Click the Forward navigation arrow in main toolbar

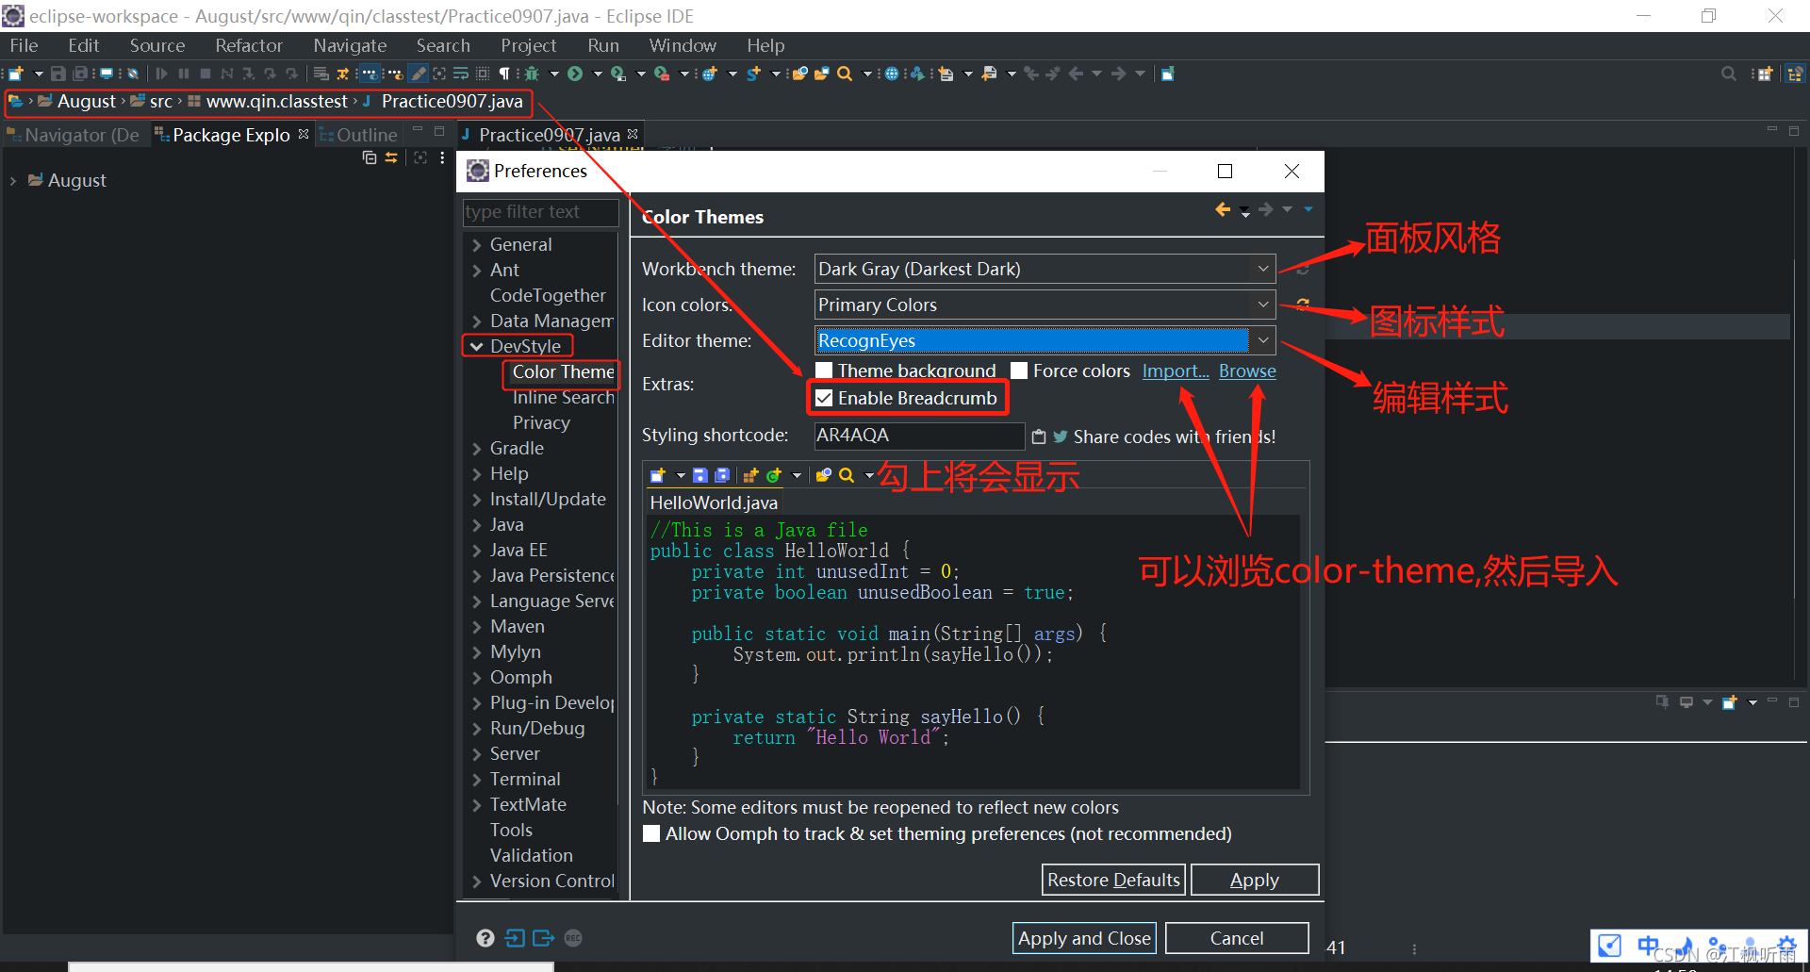point(1118,74)
